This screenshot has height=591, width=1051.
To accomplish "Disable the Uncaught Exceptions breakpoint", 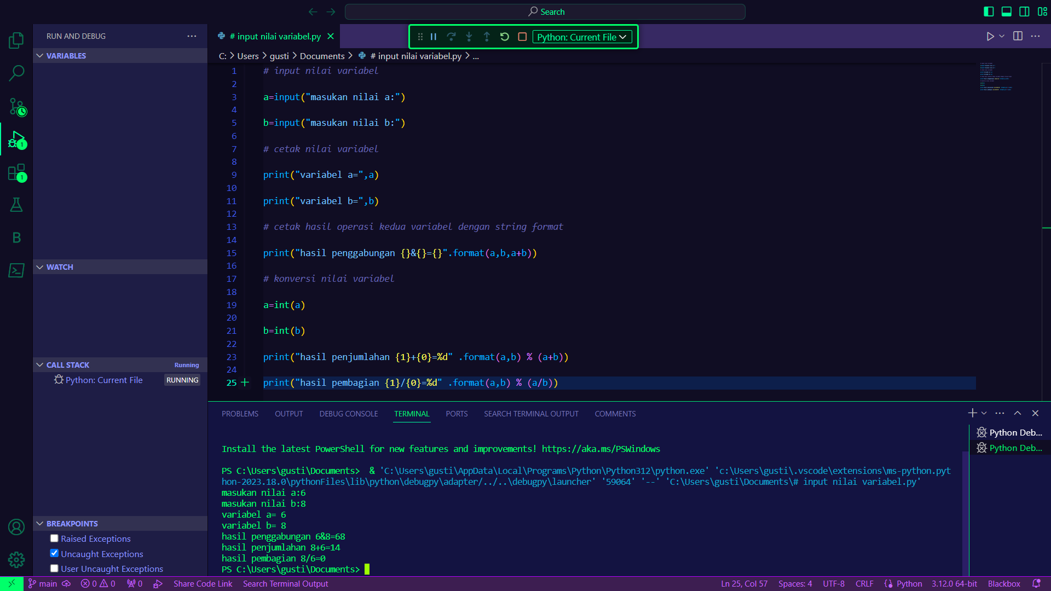I will click(x=54, y=553).
